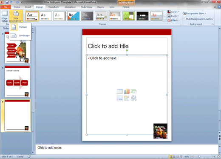Open the Fonts dropdown
Viewport: 221px width, 159px height.
pyautogui.click(x=173, y=16)
